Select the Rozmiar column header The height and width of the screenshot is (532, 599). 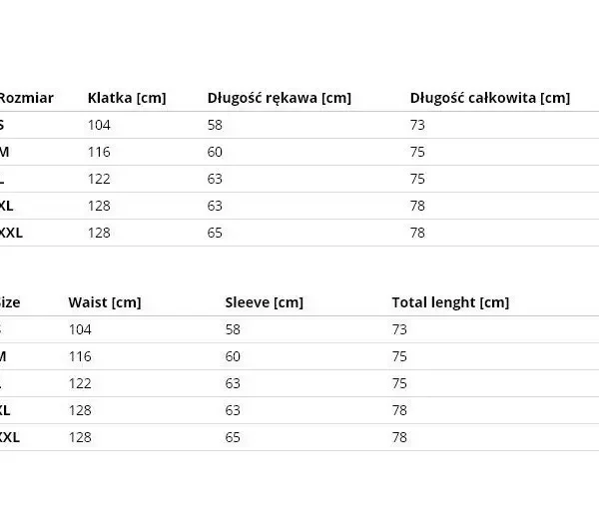pos(26,98)
